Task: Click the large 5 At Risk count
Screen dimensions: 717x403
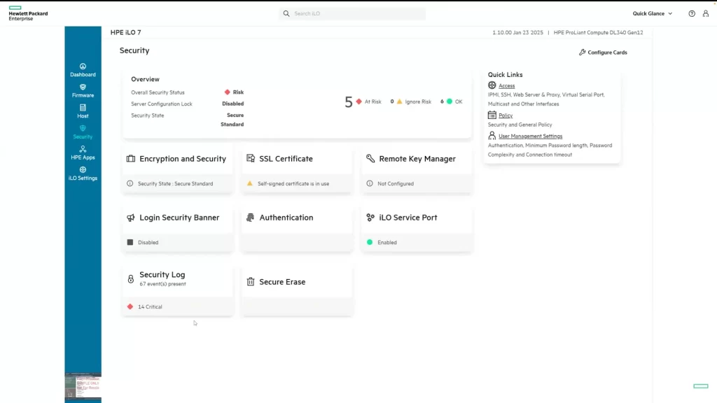Action: pyautogui.click(x=349, y=102)
